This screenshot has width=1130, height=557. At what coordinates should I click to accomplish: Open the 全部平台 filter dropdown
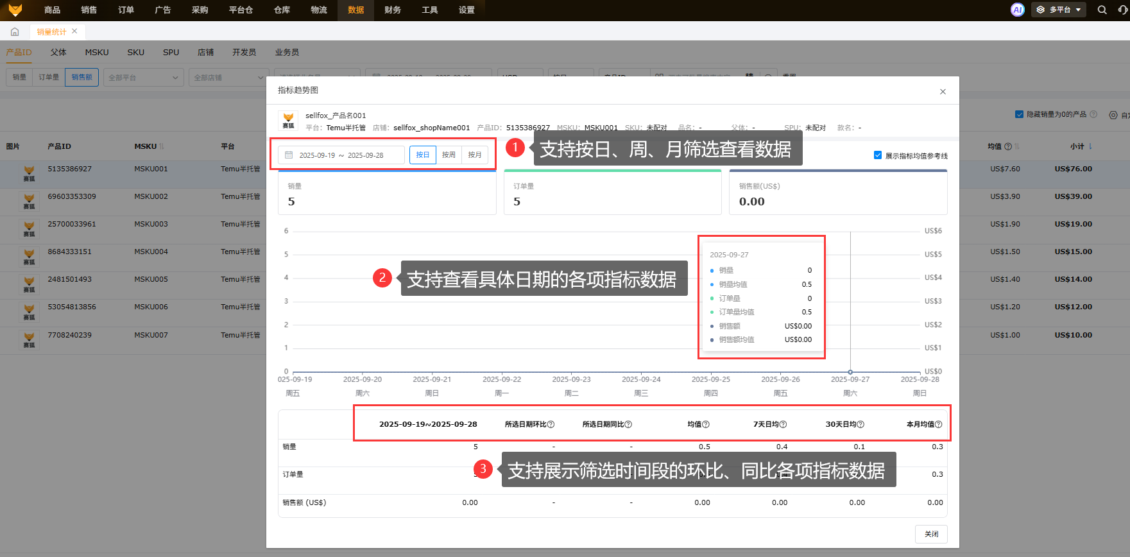[x=143, y=78]
